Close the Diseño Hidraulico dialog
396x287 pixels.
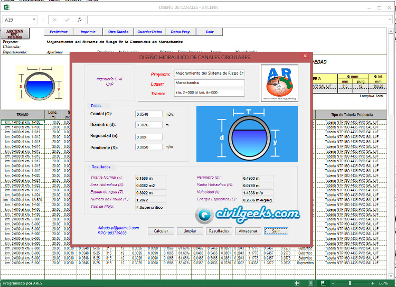click(x=305, y=57)
